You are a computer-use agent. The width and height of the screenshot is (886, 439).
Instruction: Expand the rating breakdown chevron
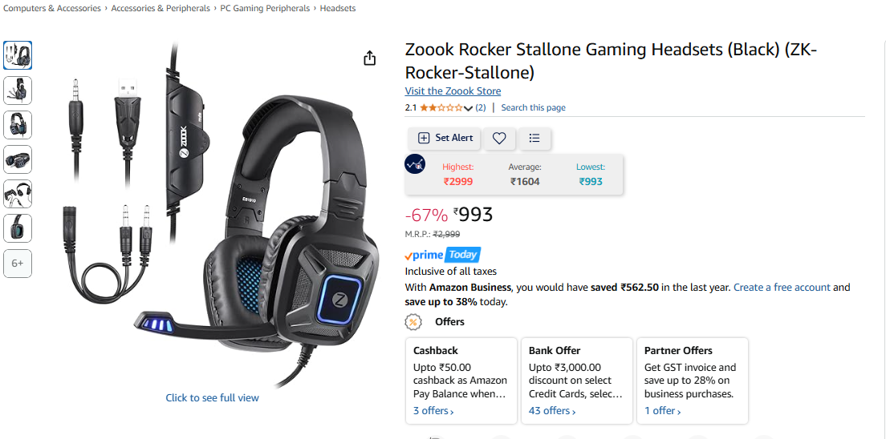point(468,108)
